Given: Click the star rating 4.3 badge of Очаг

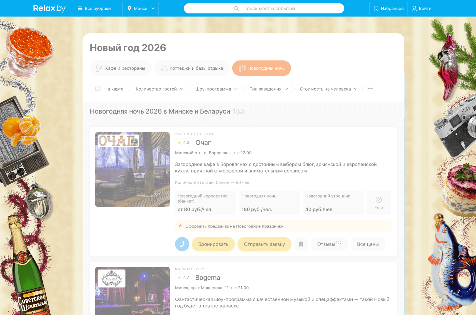Looking at the screenshot, I should [183, 142].
